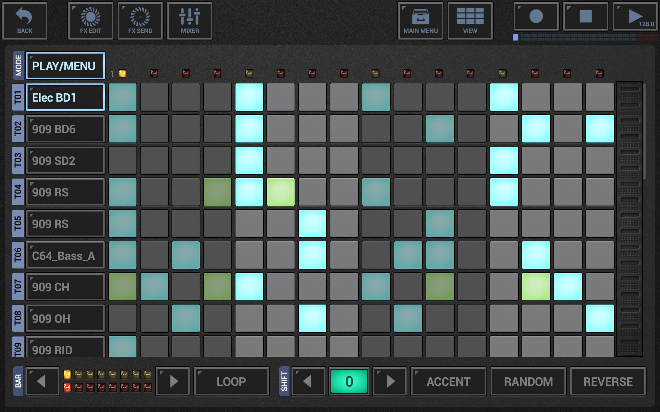Start recording with the record button

pos(536,16)
